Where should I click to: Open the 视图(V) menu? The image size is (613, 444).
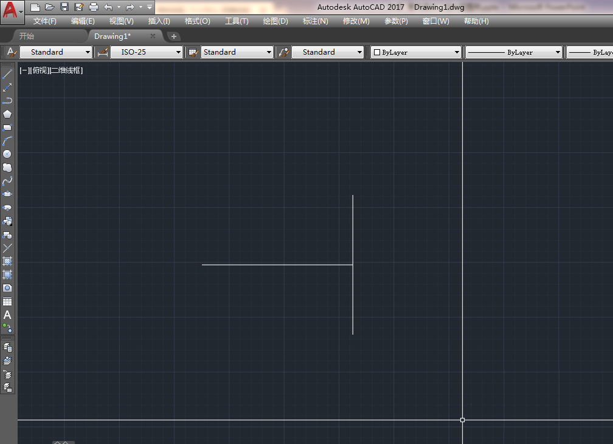[121, 21]
